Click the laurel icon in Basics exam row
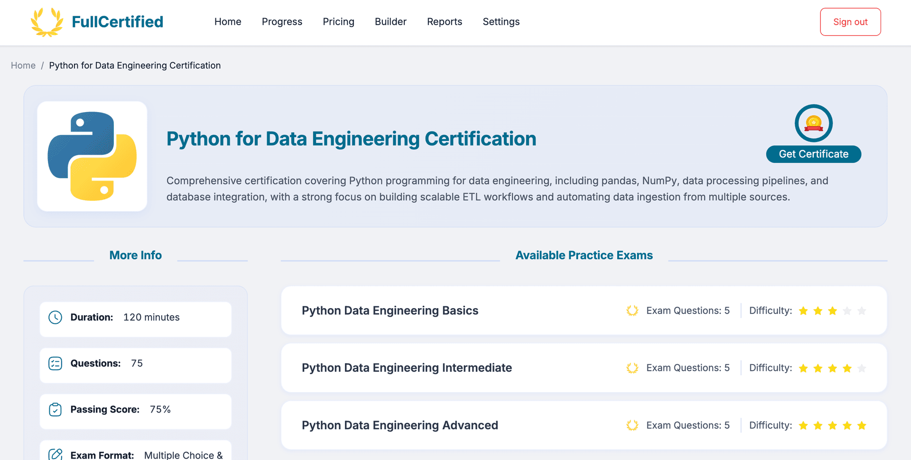The width and height of the screenshot is (911, 460). [x=632, y=311]
